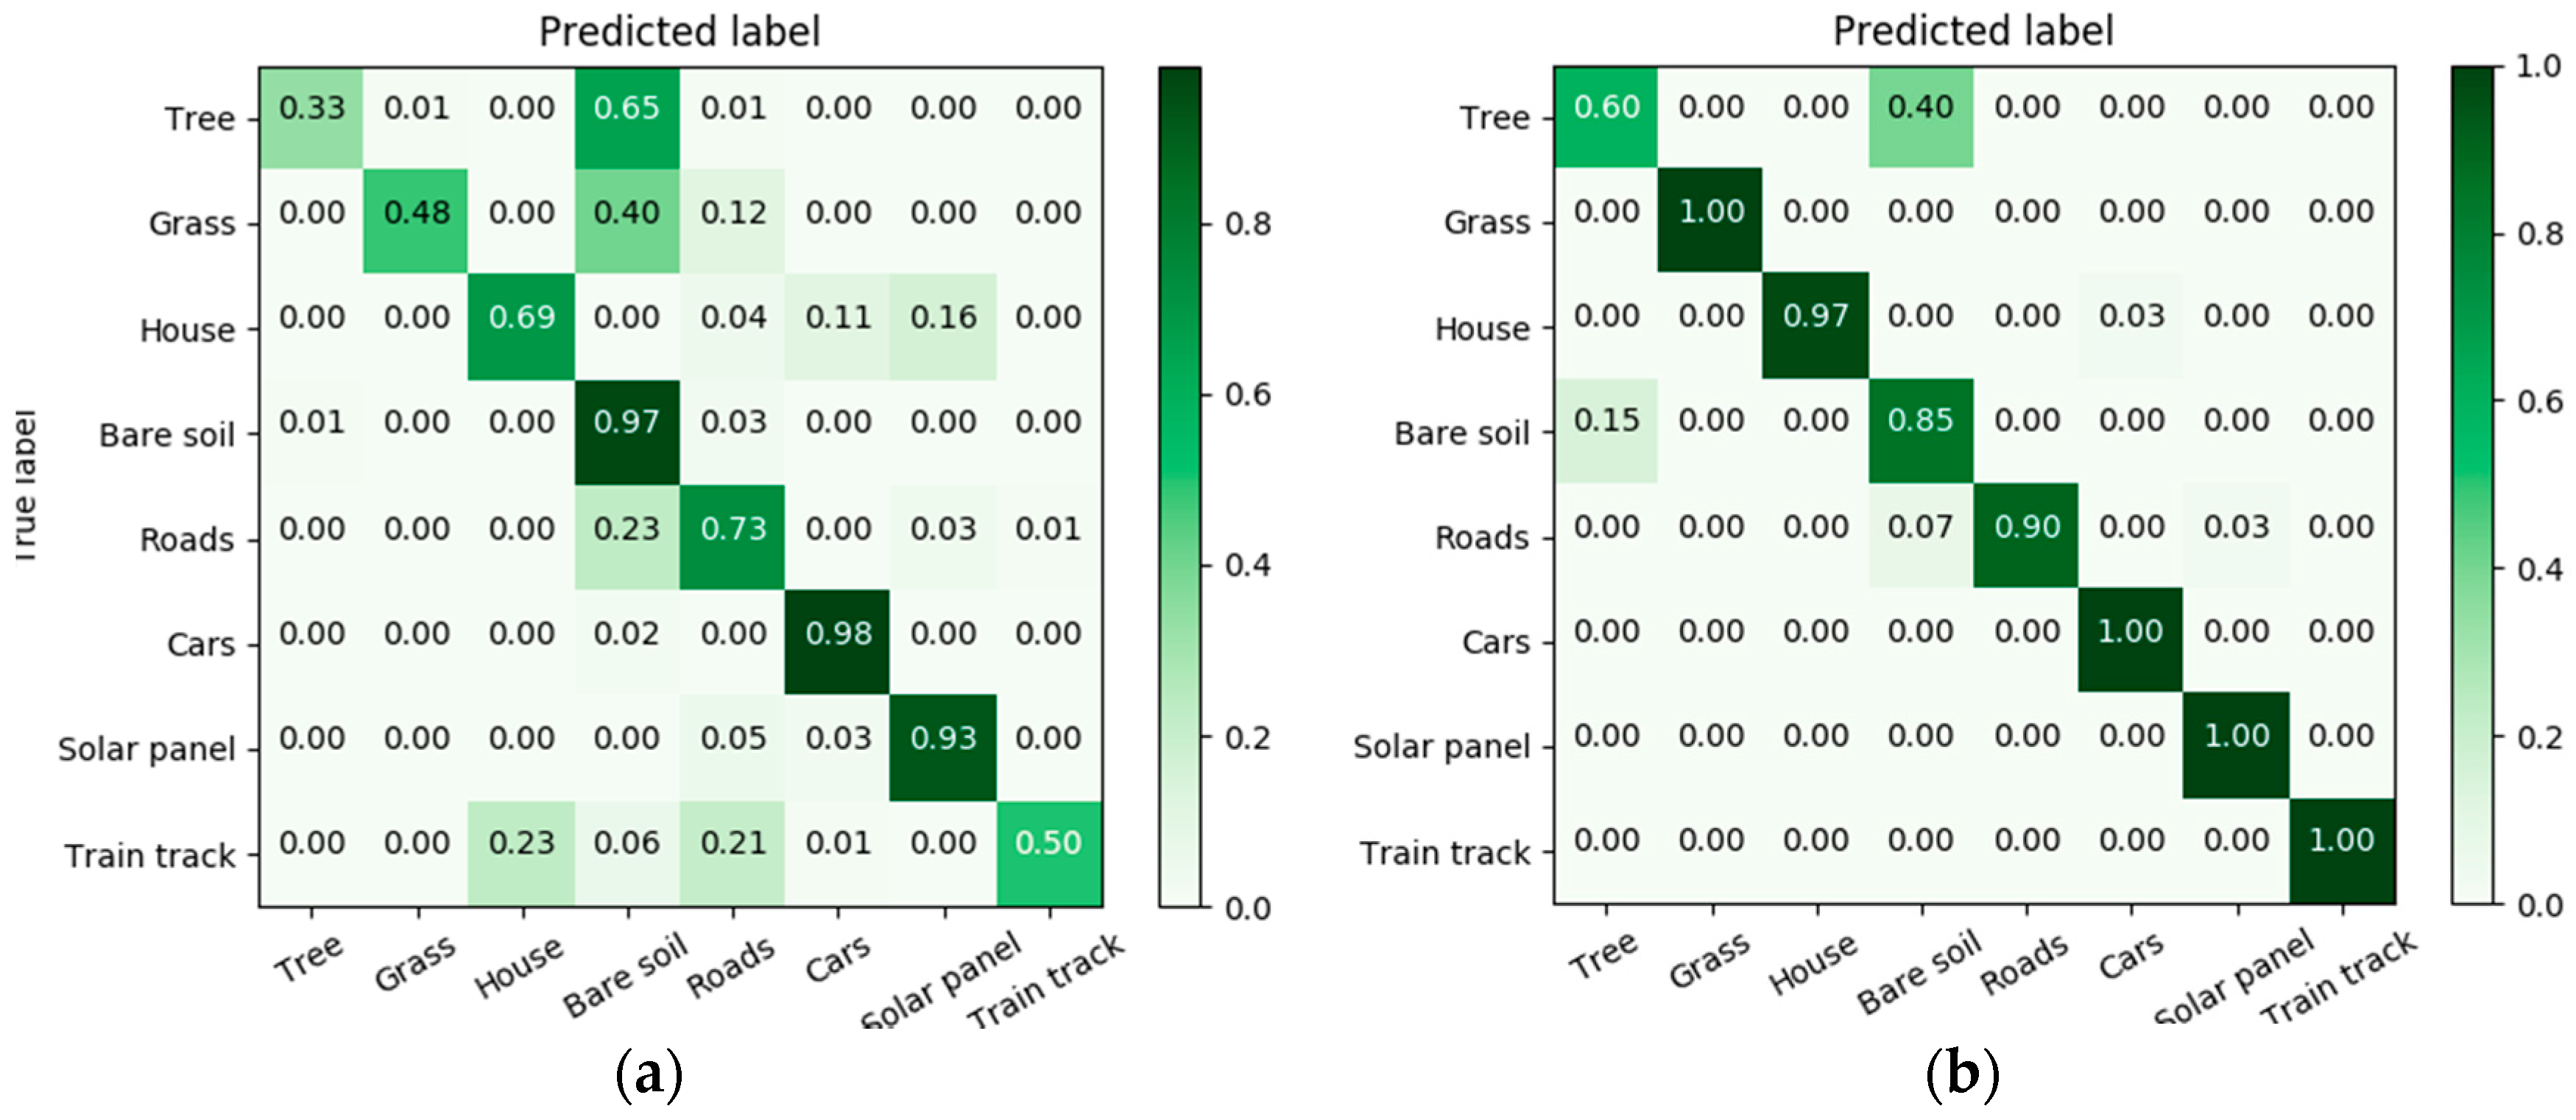Click the (a) subfigure caption
2576x1120 pixels.
tap(649, 1075)
